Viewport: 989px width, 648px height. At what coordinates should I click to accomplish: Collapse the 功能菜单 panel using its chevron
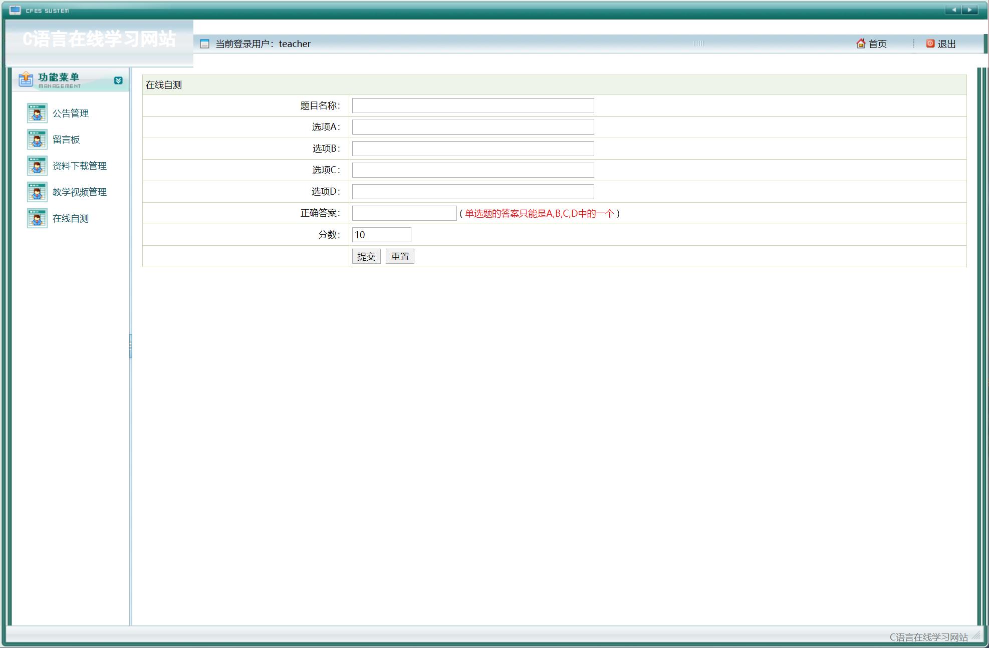click(118, 80)
